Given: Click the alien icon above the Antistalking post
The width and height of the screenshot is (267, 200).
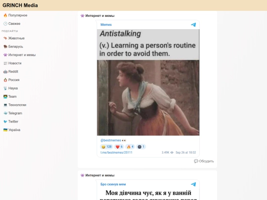Looking at the screenshot, I should 83,16.
